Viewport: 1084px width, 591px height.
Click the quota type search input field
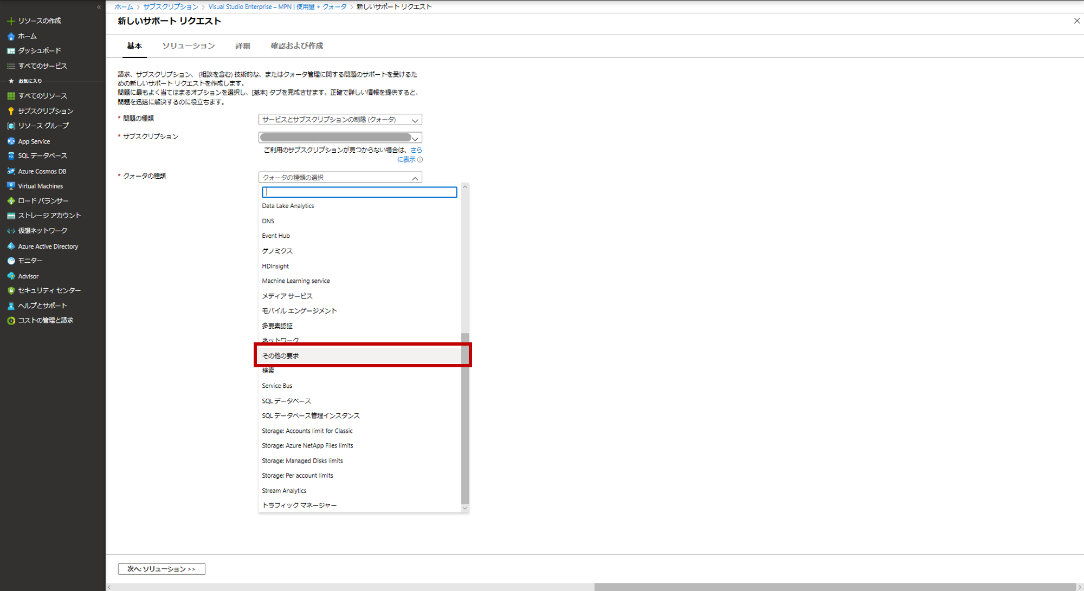(359, 192)
